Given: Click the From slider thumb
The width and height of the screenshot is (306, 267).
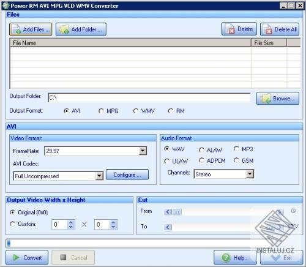Looking at the screenshot, I should [x=177, y=212].
